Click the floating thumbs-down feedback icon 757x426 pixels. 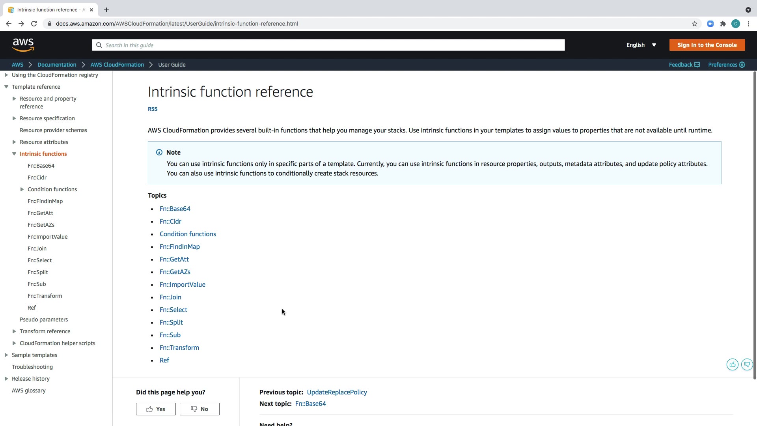click(x=747, y=364)
